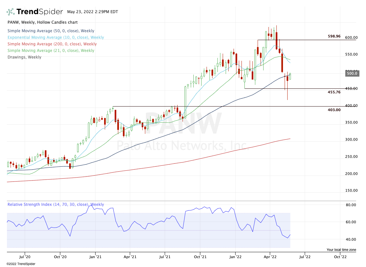The width and height of the screenshot is (366, 267).
Task: Click the Oct '22 date axis label
Action: (x=340, y=257)
